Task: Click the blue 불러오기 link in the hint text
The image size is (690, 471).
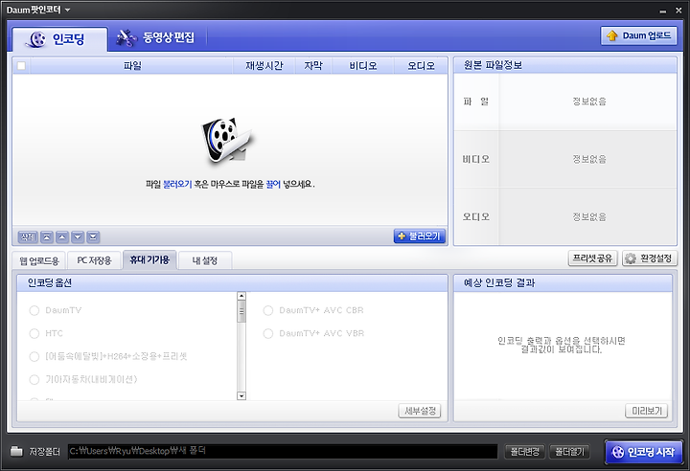Action: point(177,184)
